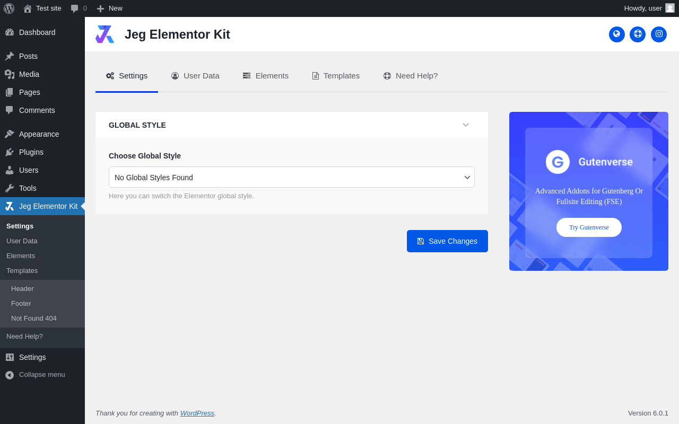Open the Choose Global Style dropdown
This screenshot has height=424, width=679.
(x=292, y=177)
